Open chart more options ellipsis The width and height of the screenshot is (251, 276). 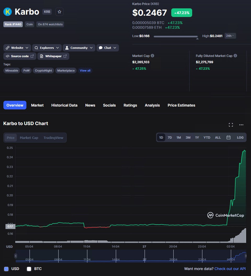241,125
